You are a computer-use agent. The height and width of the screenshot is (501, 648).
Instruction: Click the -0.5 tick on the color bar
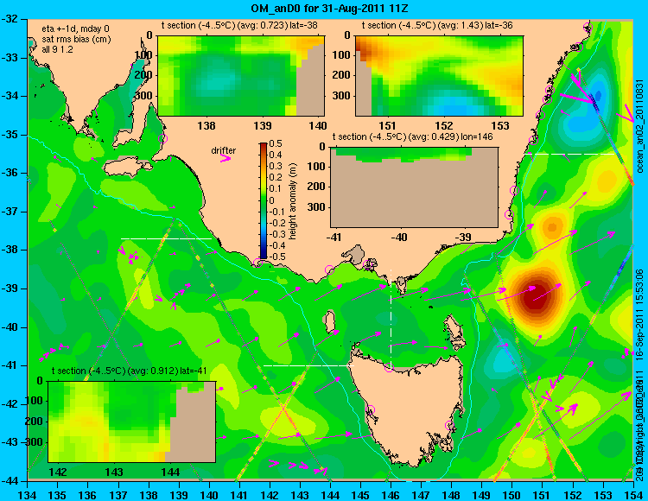pyautogui.click(x=276, y=257)
